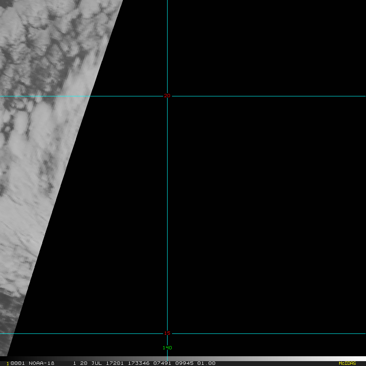The height and width of the screenshot is (366, 366).
Task: Click the yellow McIDAS label
Action: [x=347, y=363]
